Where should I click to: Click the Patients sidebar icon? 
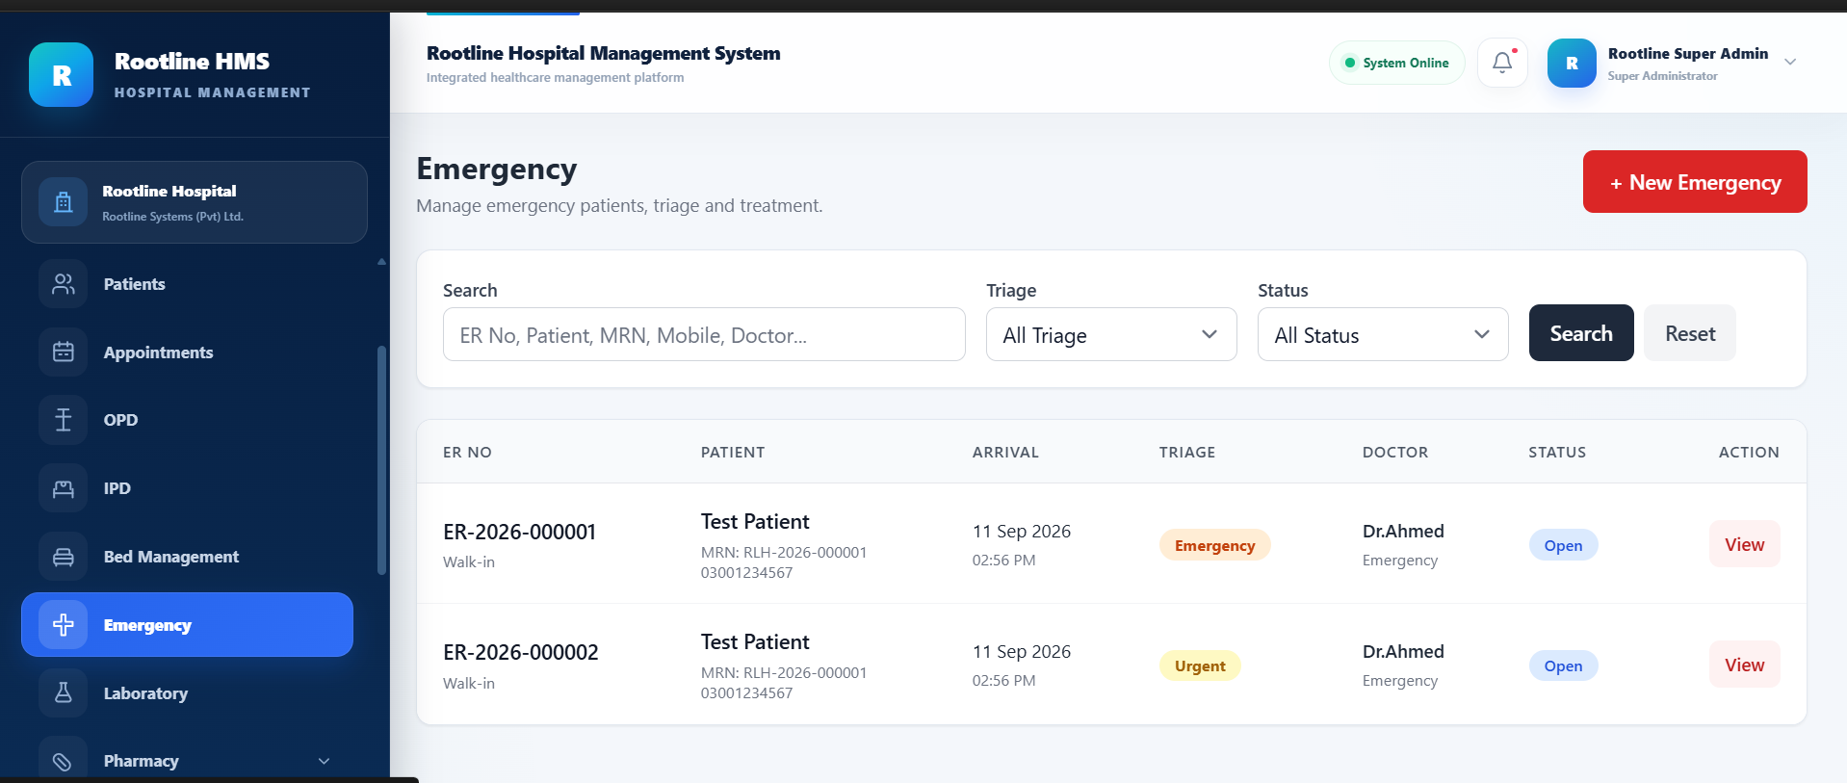point(64,284)
